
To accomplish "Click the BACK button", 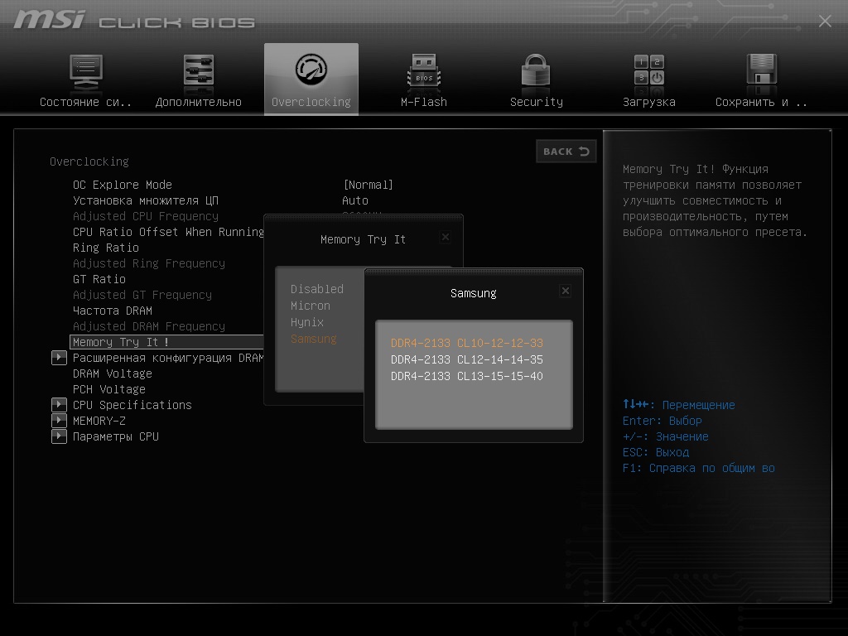I will (x=566, y=152).
